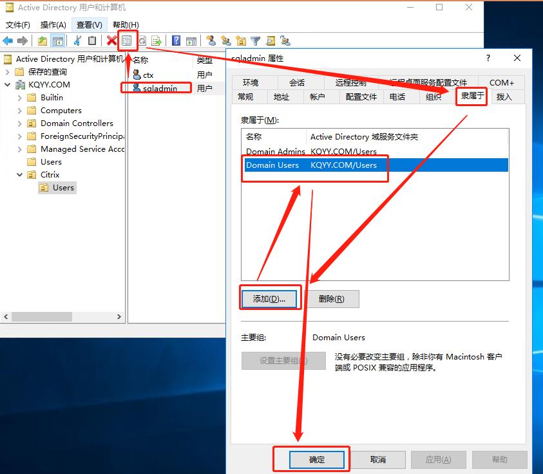Click the 确定 button
The width and height of the screenshot is (543, 474).
(x=317, y=459)
